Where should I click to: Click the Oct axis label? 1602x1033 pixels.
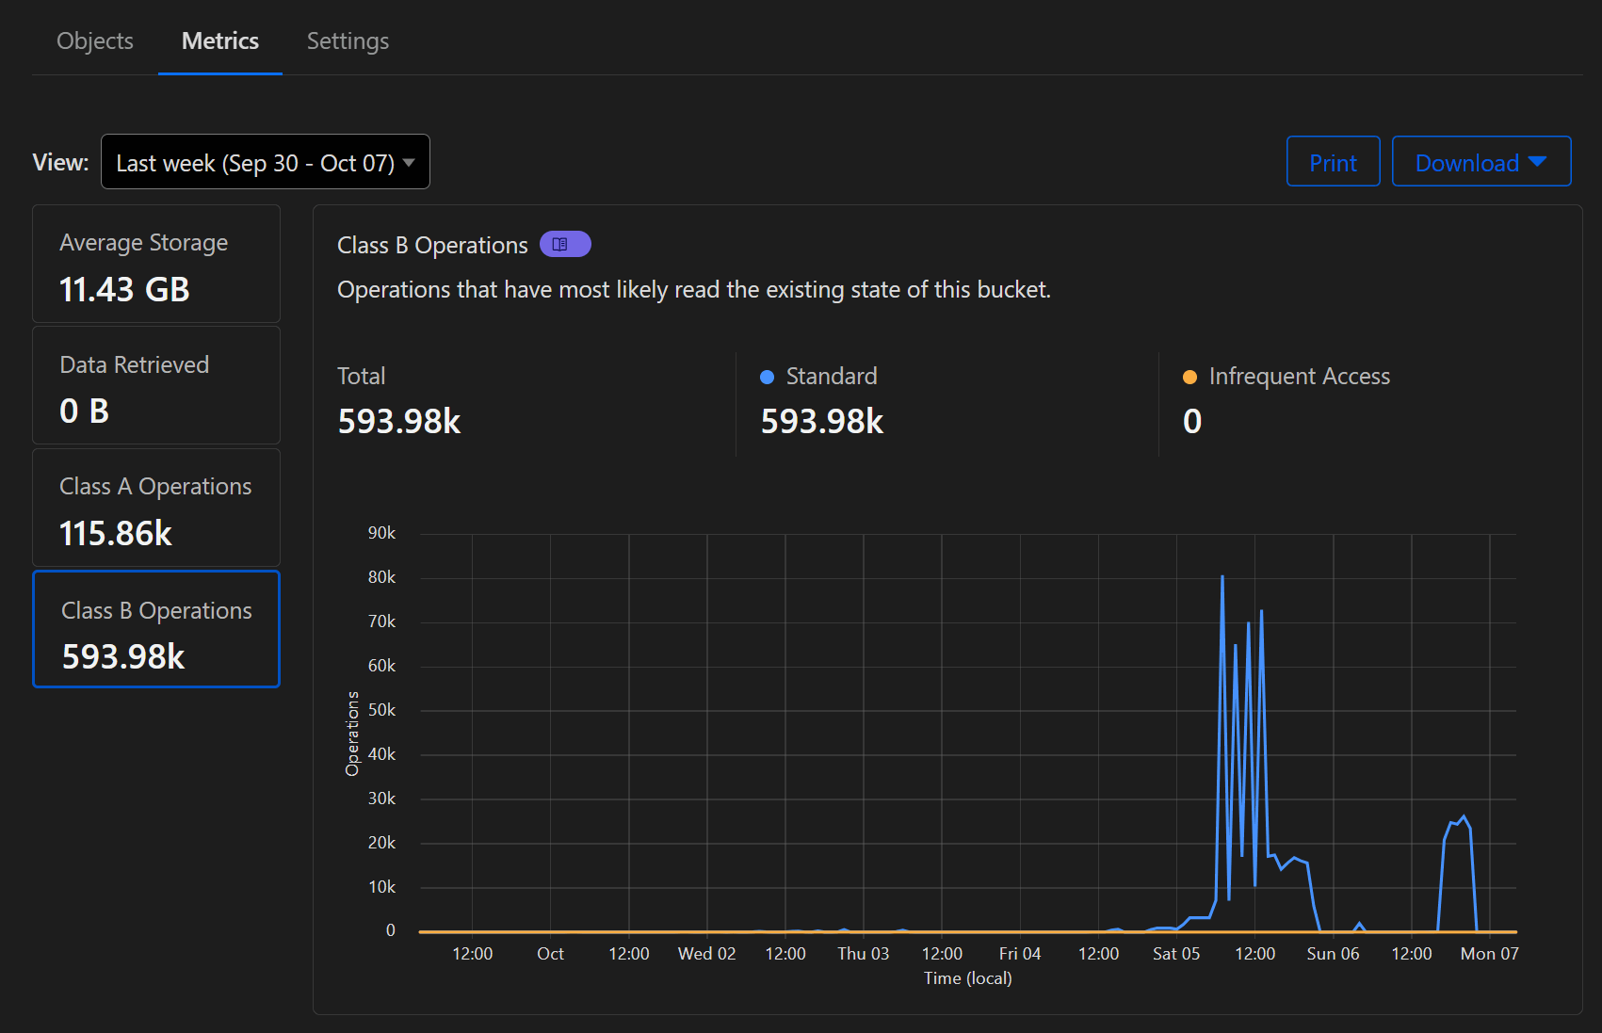tap(550, 954)
